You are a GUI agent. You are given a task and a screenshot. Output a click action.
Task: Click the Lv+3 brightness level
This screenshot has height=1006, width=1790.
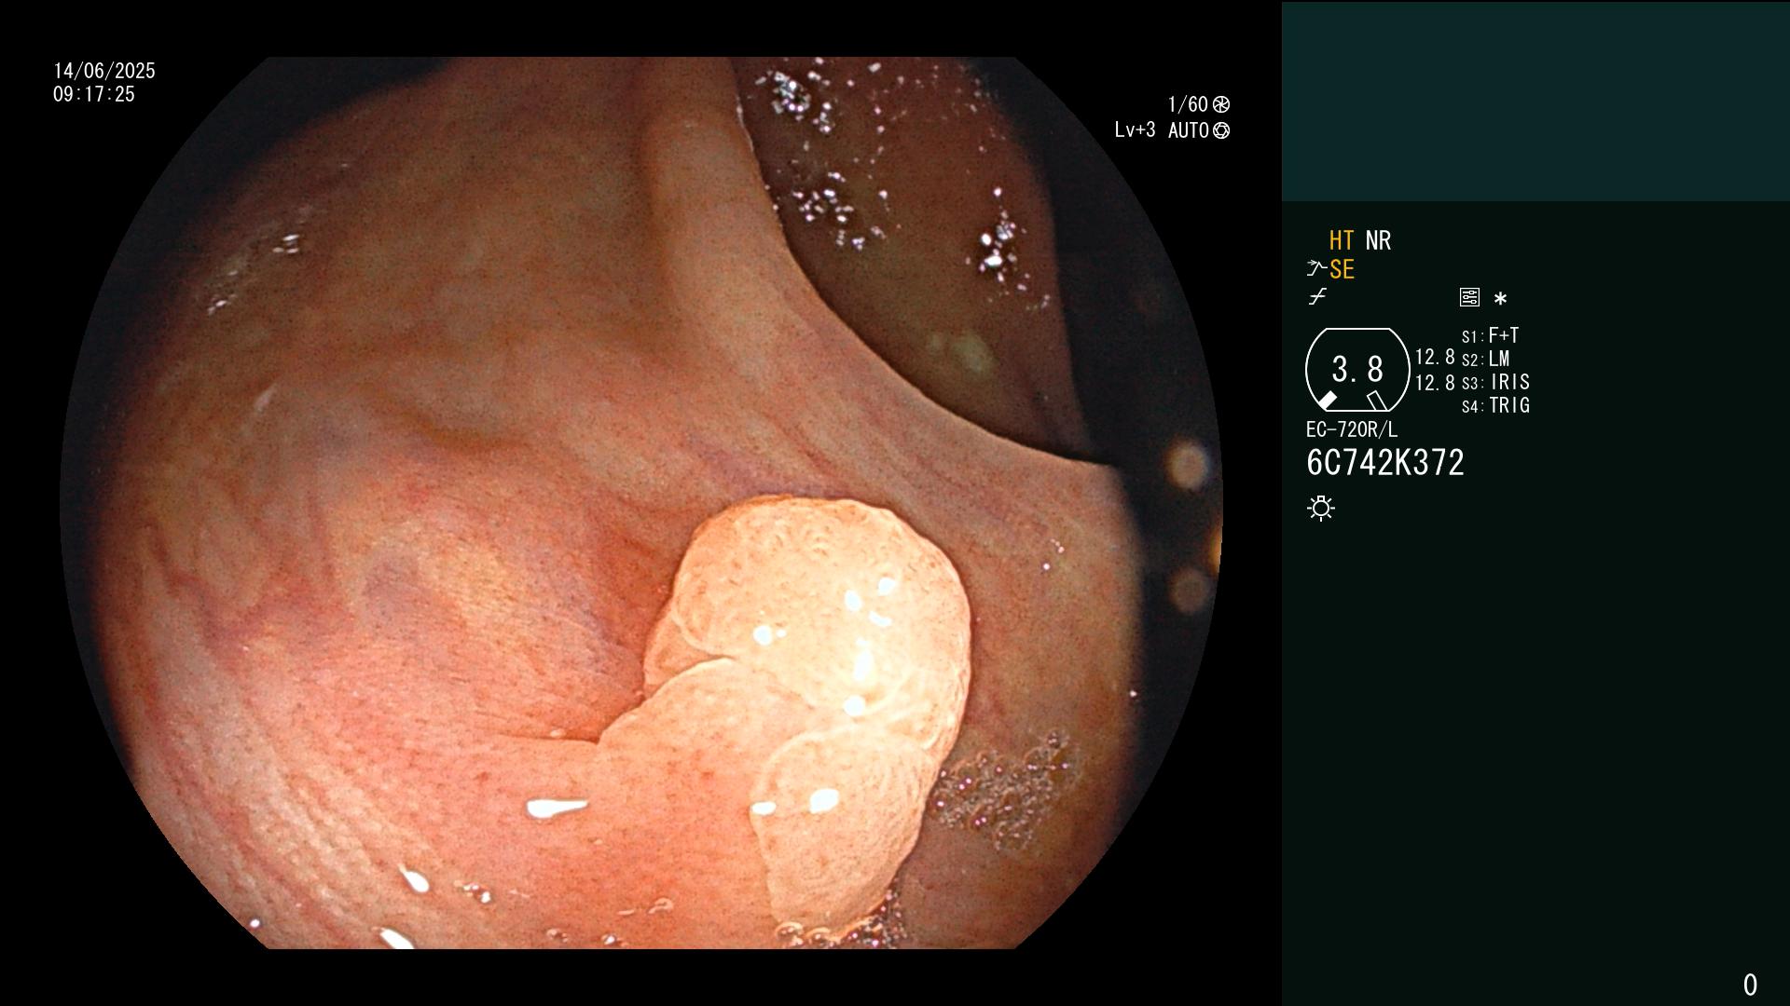pos(1135,130)
